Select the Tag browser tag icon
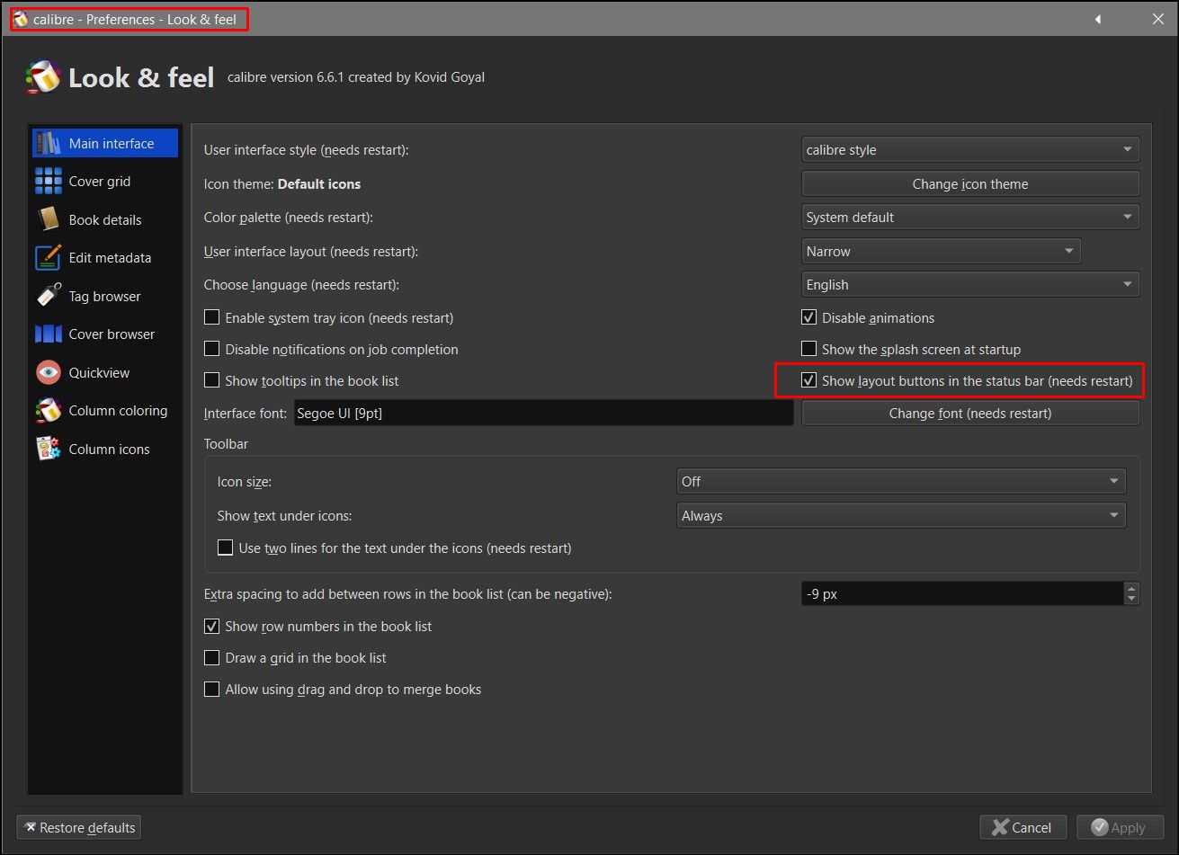This screenshot has height=855, width=1179. pos(48,296)
